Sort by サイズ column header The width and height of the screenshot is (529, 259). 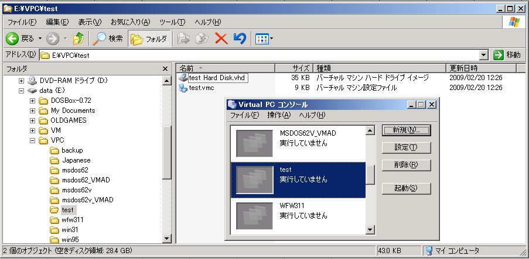coord(294,68)
